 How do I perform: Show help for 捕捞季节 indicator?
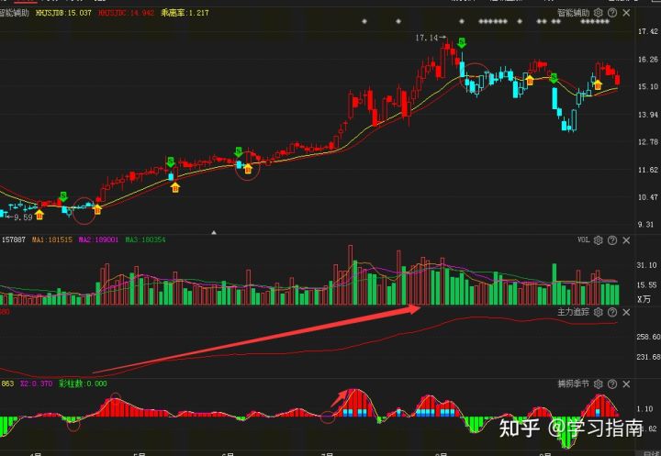pos(612,384)
